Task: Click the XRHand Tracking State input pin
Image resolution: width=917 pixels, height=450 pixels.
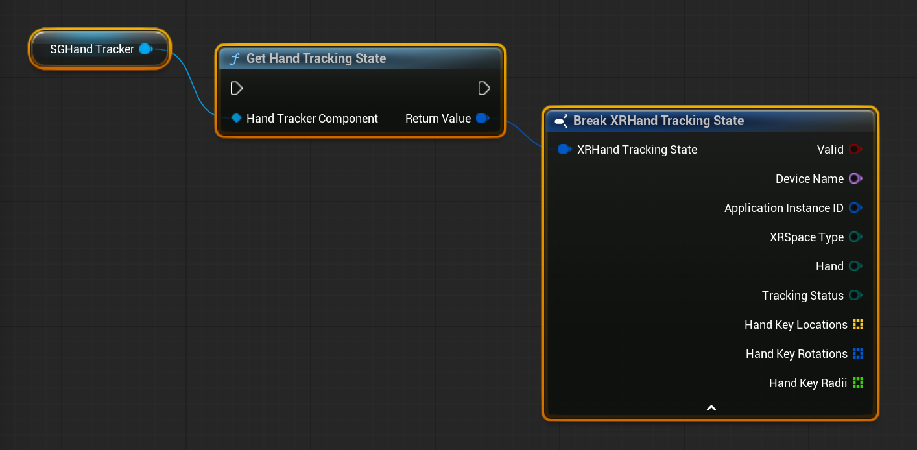Action: 564,149
